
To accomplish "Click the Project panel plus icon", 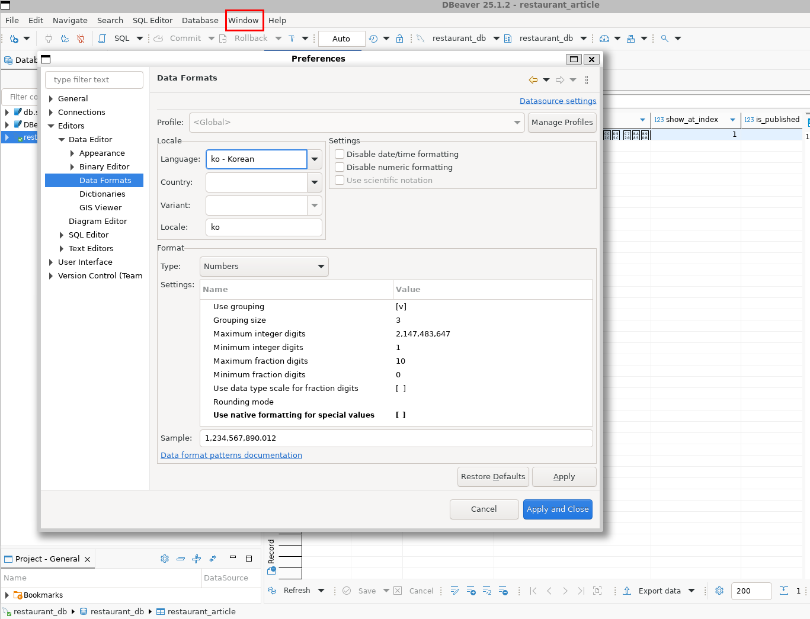I will point(197,559).
